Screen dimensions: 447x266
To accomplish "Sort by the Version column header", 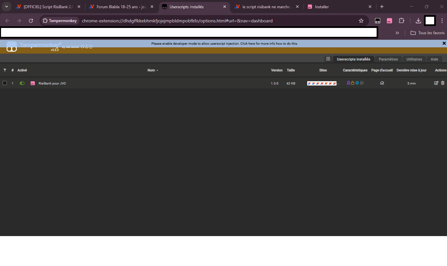I will (277, 70).
